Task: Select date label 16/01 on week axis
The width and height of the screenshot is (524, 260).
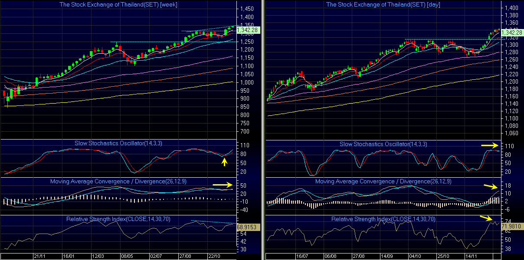Action: click(x=69, y=257)
